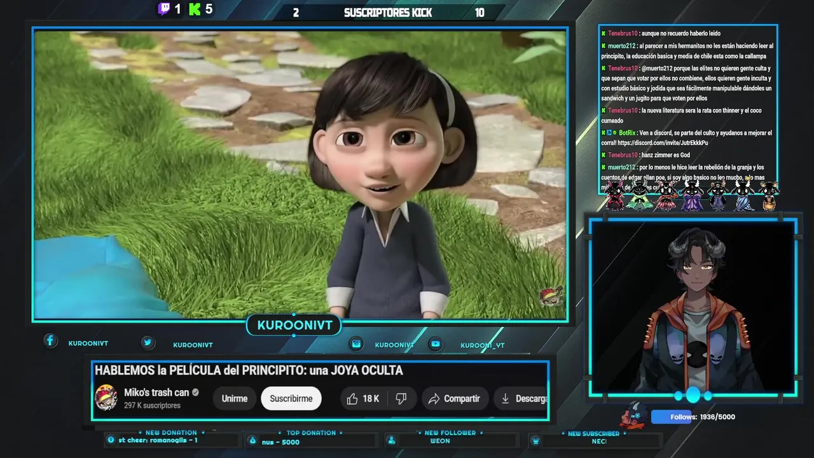Click the '297 K suscriptores' text
The height and width of the screenshot is (458, 814).
click(x=152, y=406)
